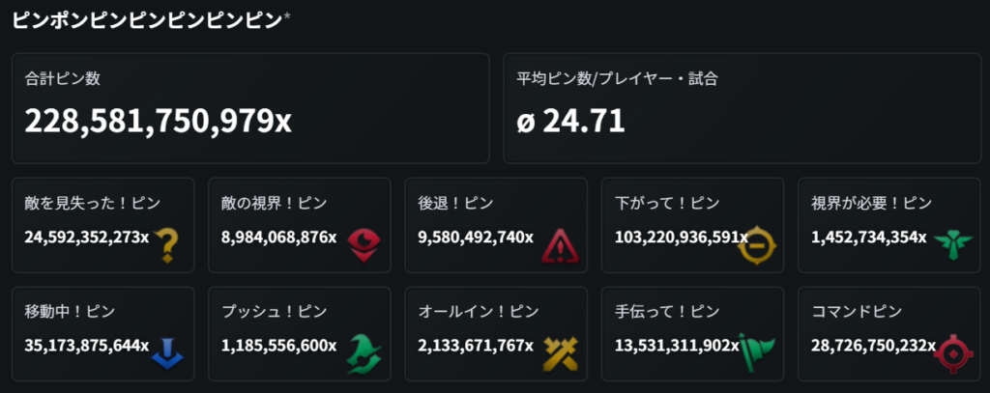Image resolution: width=990 pixels, height=393 pixels.
Task: Click the 35,173,875,644x ping count
Action: click(x=87, y=345)
